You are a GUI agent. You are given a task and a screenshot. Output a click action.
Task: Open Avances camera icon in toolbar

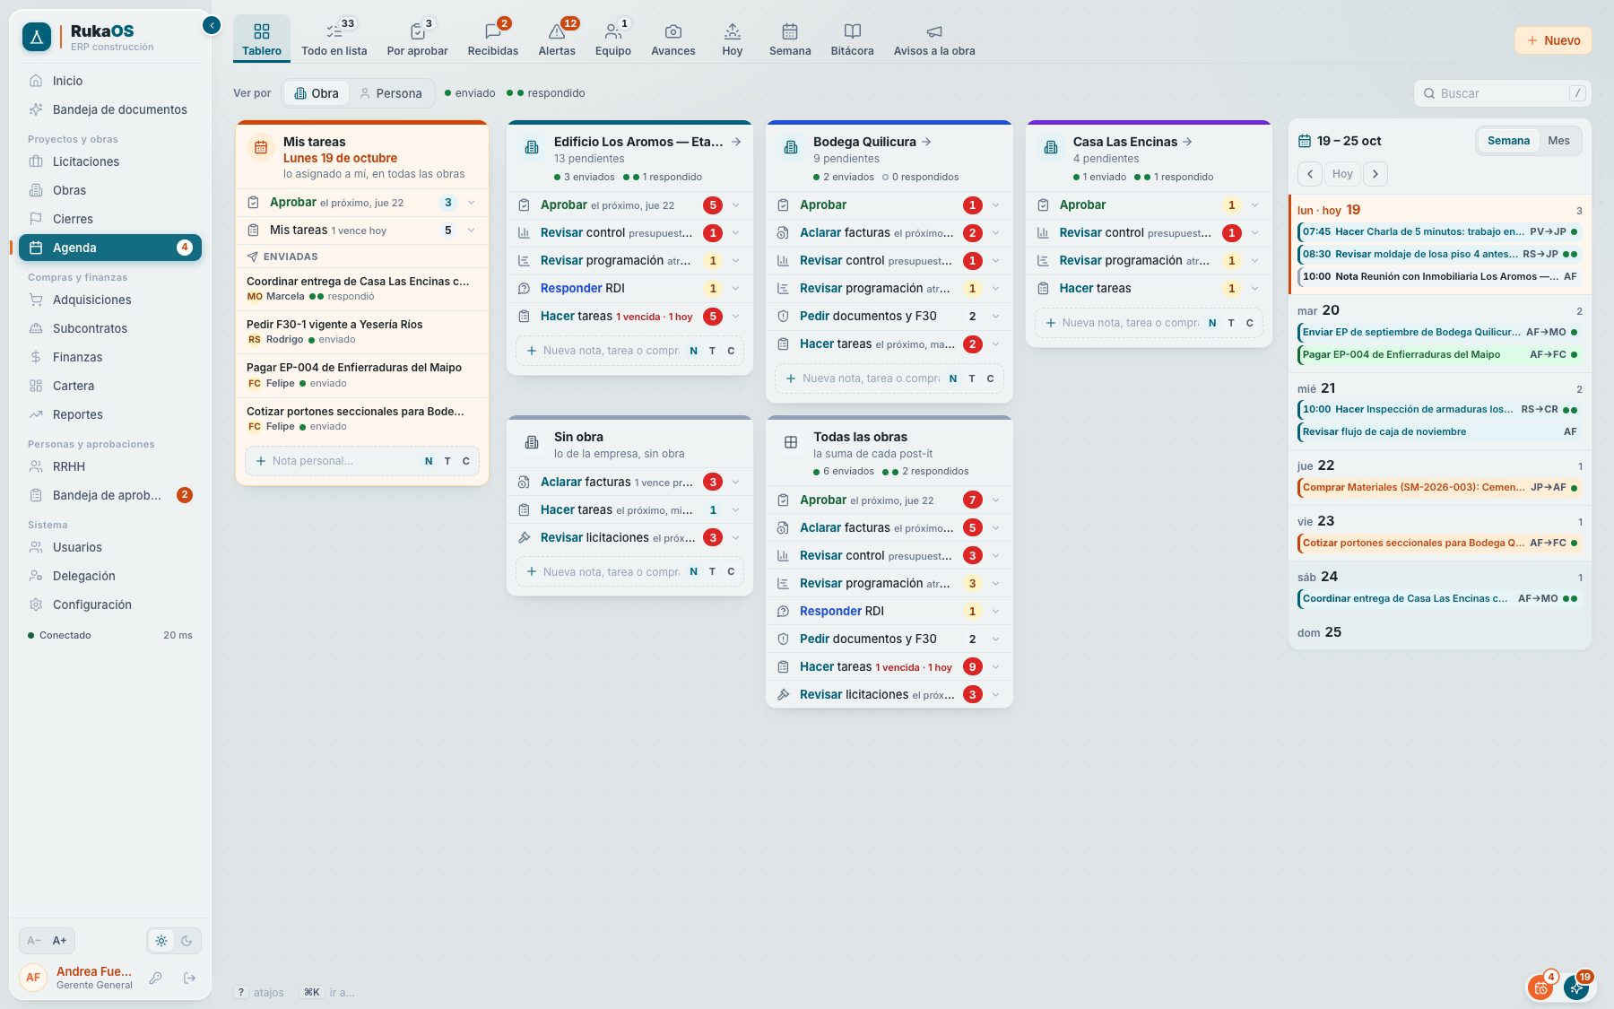(x=673, y=39)
